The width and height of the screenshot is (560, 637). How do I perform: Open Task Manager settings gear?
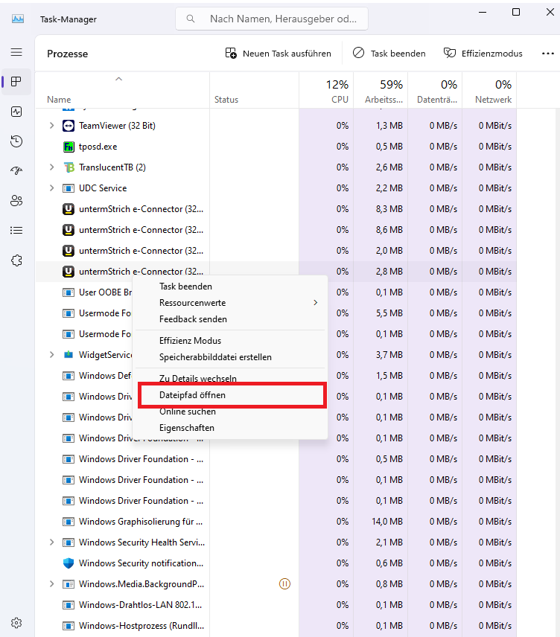pyautogui.click(x=16, y=622)
